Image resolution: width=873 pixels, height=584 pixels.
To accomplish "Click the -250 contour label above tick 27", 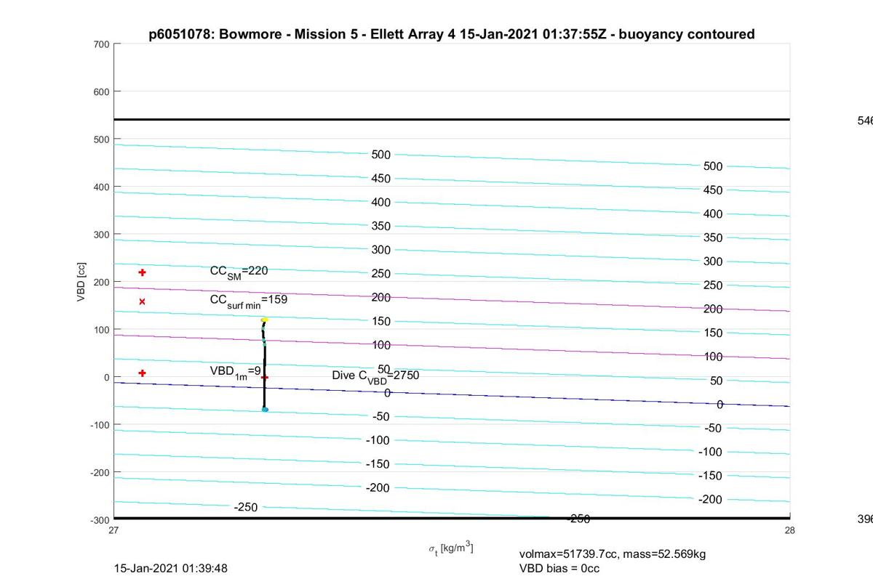I will (x=246, y=507).
